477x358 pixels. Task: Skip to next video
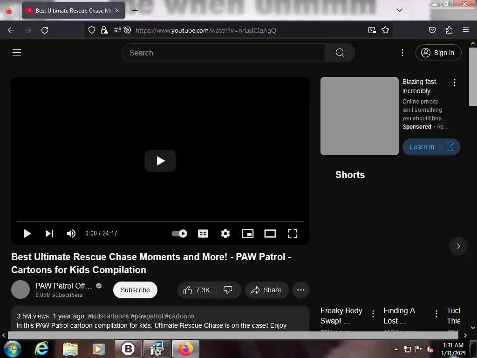point(49,234)
